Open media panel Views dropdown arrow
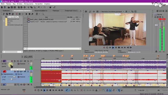This screenshot has width=168, height=95. 40,14
